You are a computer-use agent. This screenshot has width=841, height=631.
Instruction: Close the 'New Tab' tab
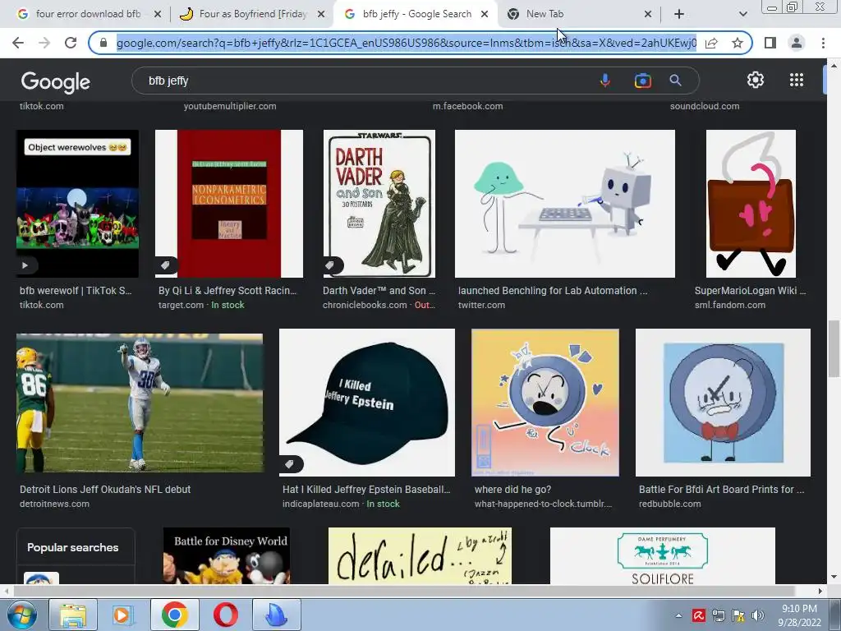coord(648,14)
